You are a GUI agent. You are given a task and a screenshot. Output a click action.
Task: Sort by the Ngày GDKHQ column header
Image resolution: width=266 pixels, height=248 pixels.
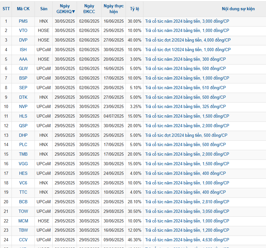(x=65, y=9)
